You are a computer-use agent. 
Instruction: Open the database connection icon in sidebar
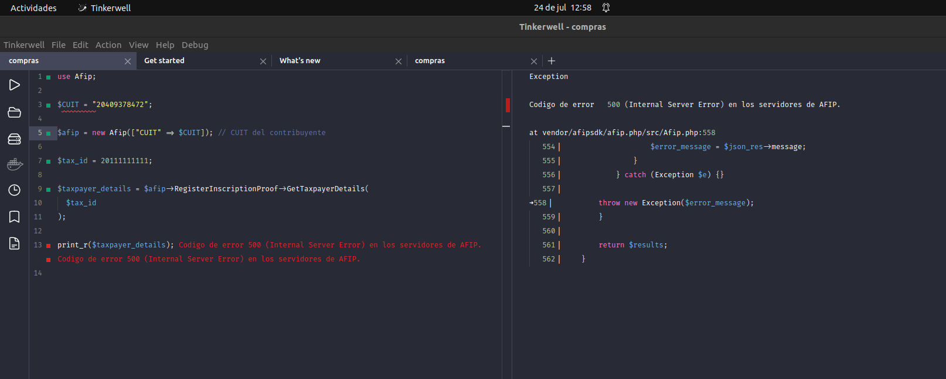click(15, 139)
